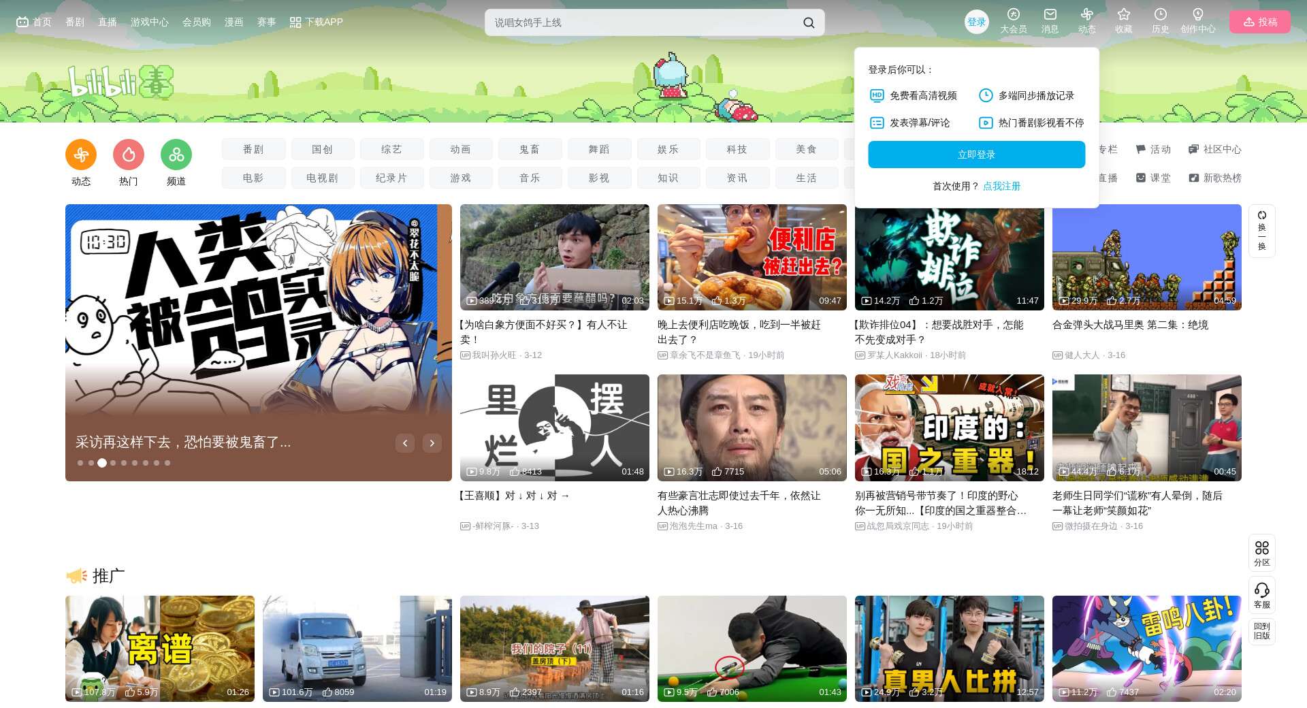Click the search magnifier icon

[809, 22]
